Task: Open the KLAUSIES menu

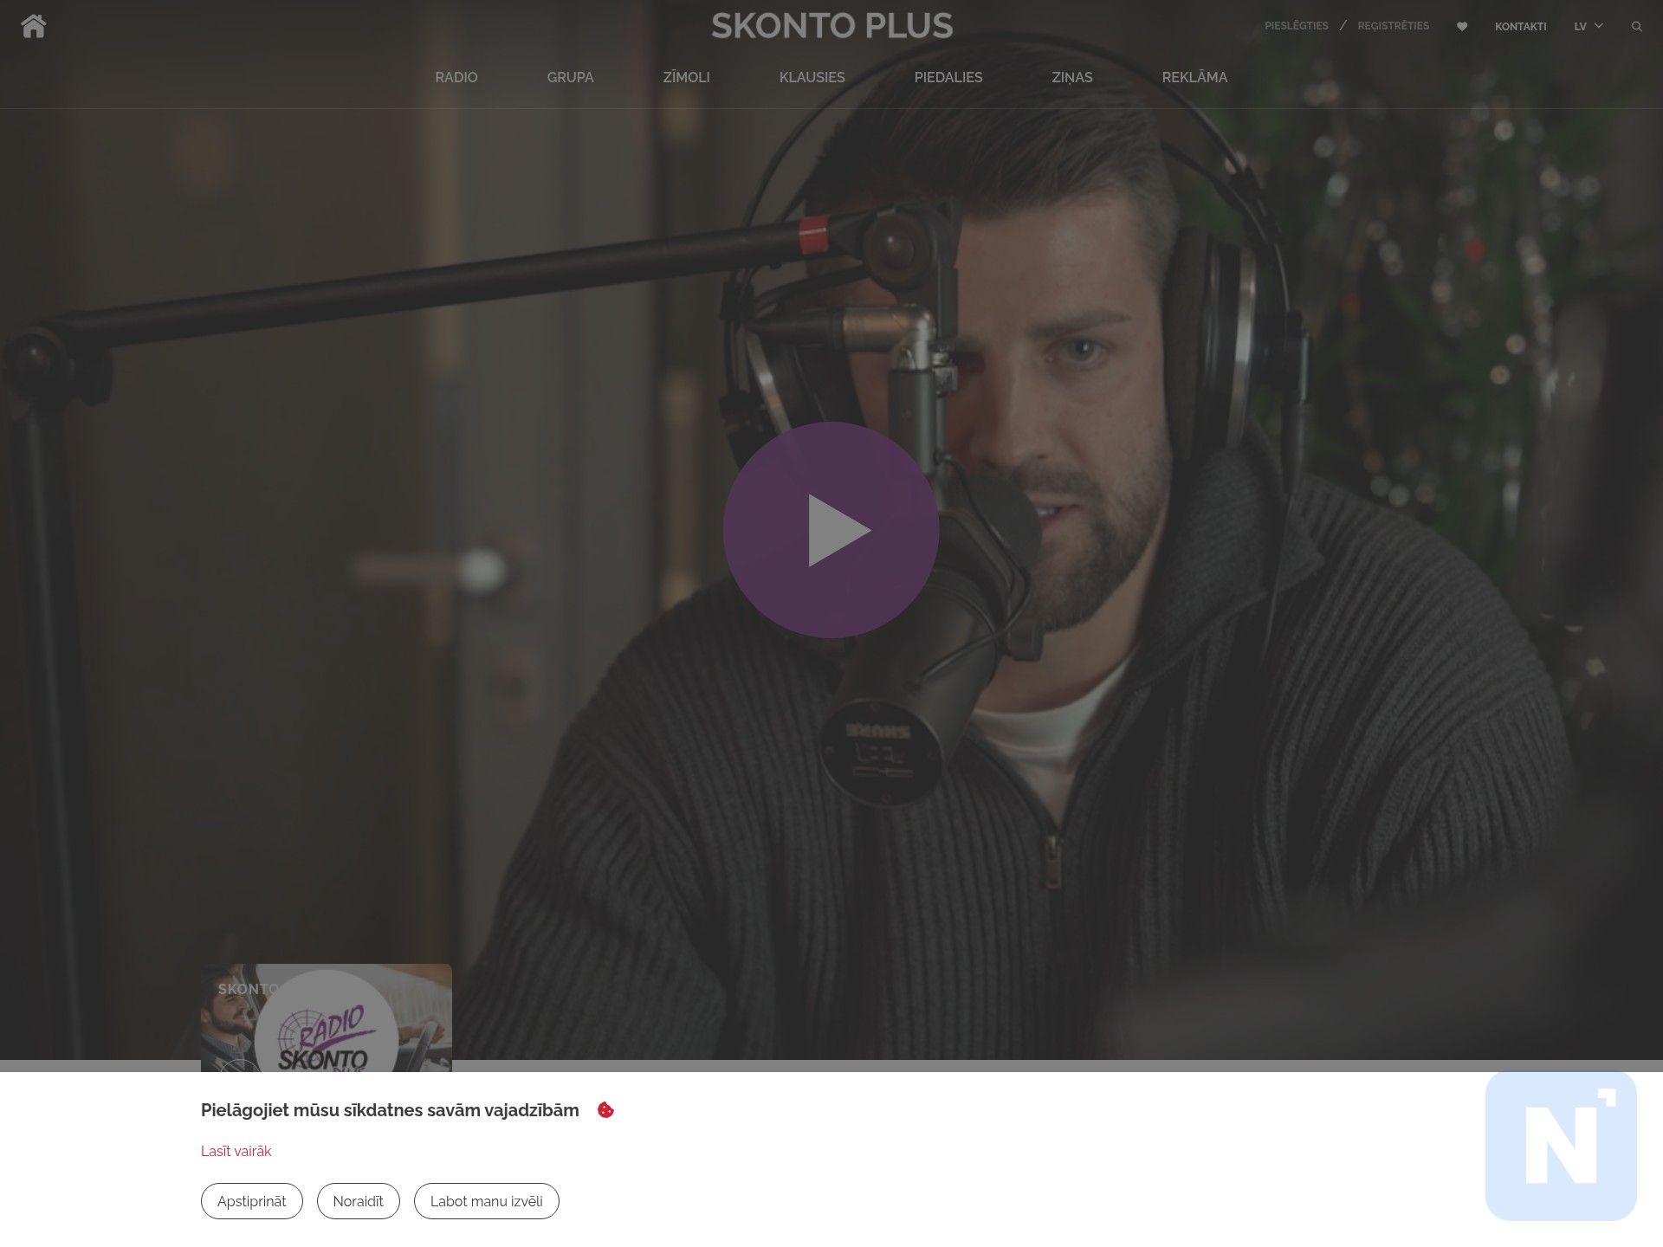Action: click(812, 77)
